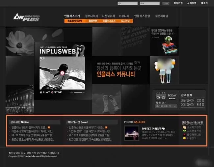Click the PLAY control under the video

pyautogui.click(x=45, y=92)
